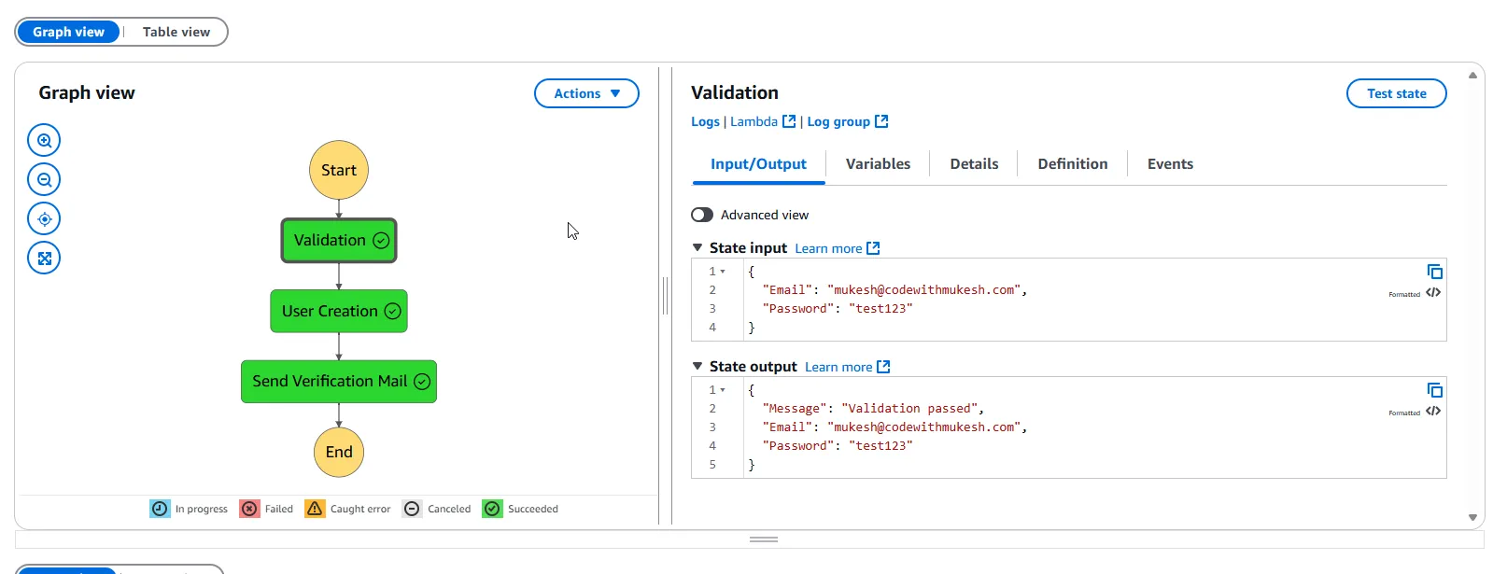Click the Test state button
Image resolution: width=1493 pixels, height=574 pixels.
(x=1396, y=93)
